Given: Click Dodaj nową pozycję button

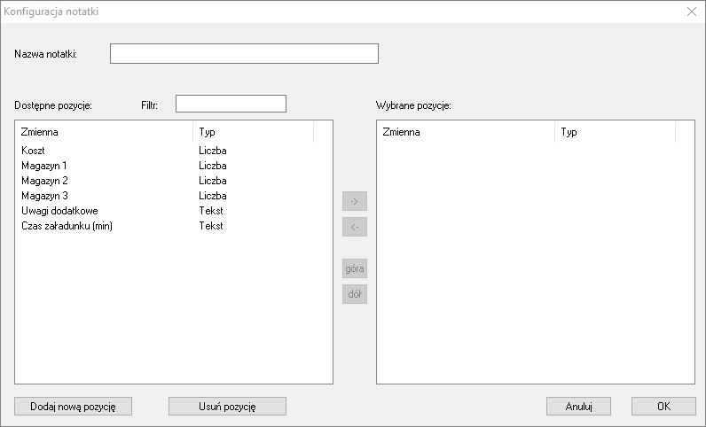Looking at the screenshot, I should coord(73,407).
